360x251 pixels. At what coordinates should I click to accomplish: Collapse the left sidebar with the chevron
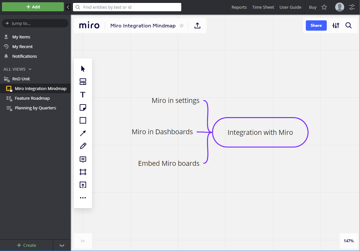point(68,7)
